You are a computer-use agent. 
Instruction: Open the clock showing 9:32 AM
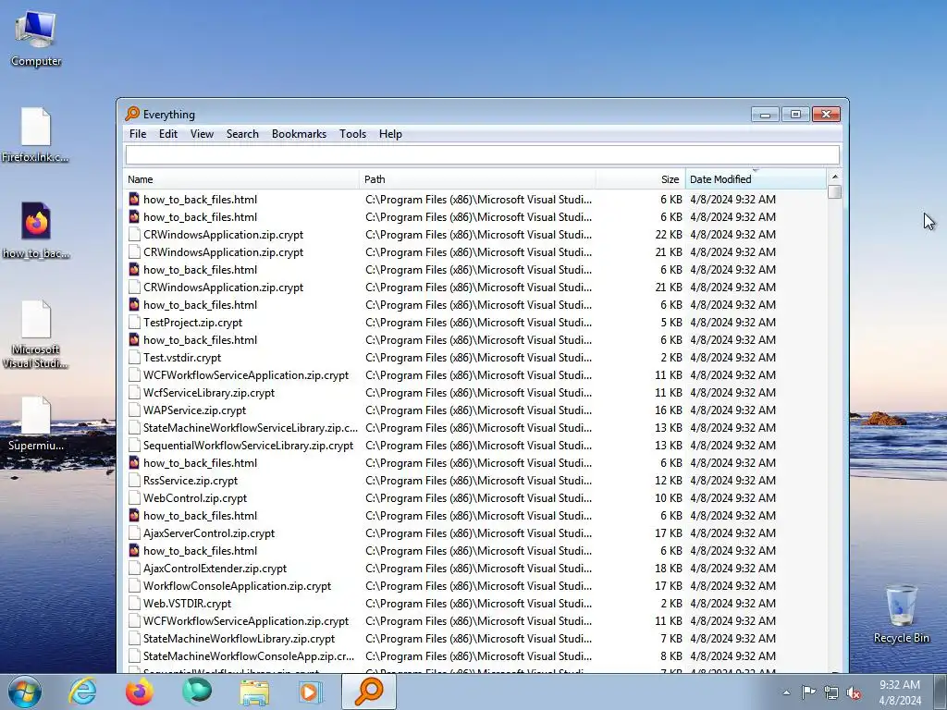[x=900, y=692]
